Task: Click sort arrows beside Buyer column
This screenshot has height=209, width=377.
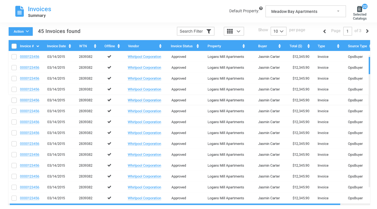Action: (x=280, y=46)
